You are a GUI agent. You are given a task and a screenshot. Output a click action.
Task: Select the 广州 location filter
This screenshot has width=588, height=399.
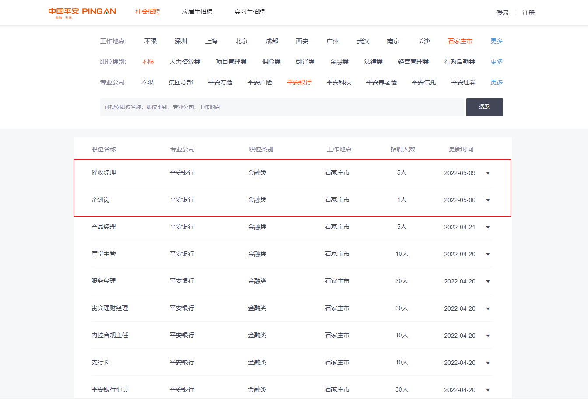point(333,41)
